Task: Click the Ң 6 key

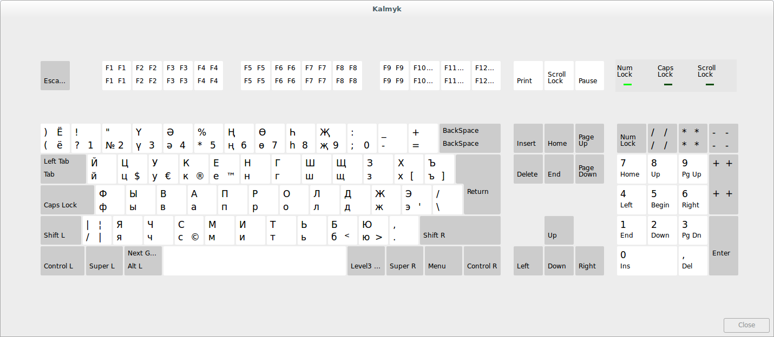Action: tap(239, 138)
